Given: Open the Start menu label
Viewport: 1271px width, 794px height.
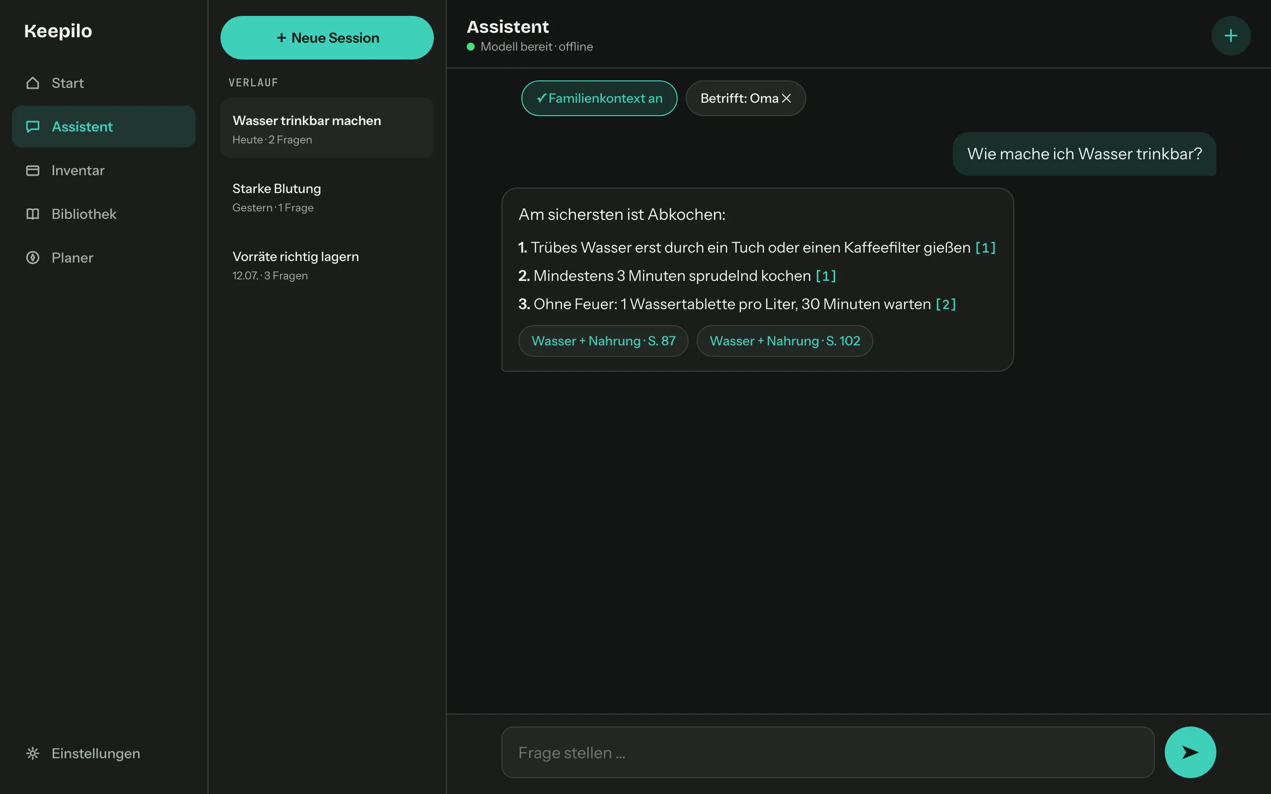Looking at the screenshot, I should (68, 83).
